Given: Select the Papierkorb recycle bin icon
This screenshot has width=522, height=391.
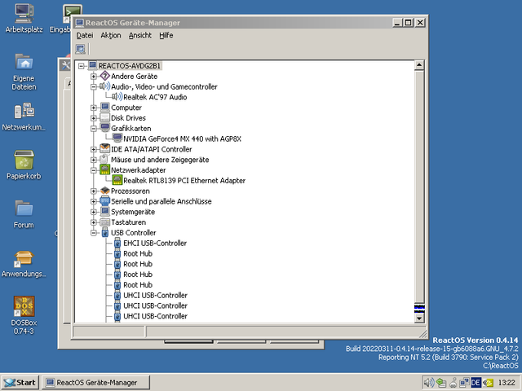Looking at the screenshot, I should pyautogui.click(x=24, y=160).
